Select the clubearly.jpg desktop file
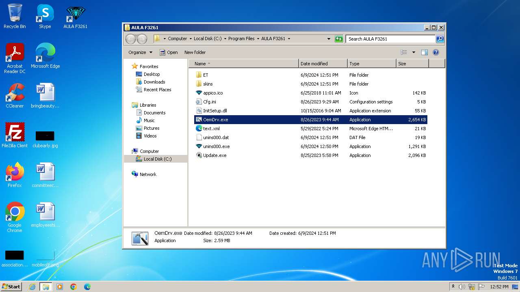This screenshot has height=292, width=520. pos(45,139)
